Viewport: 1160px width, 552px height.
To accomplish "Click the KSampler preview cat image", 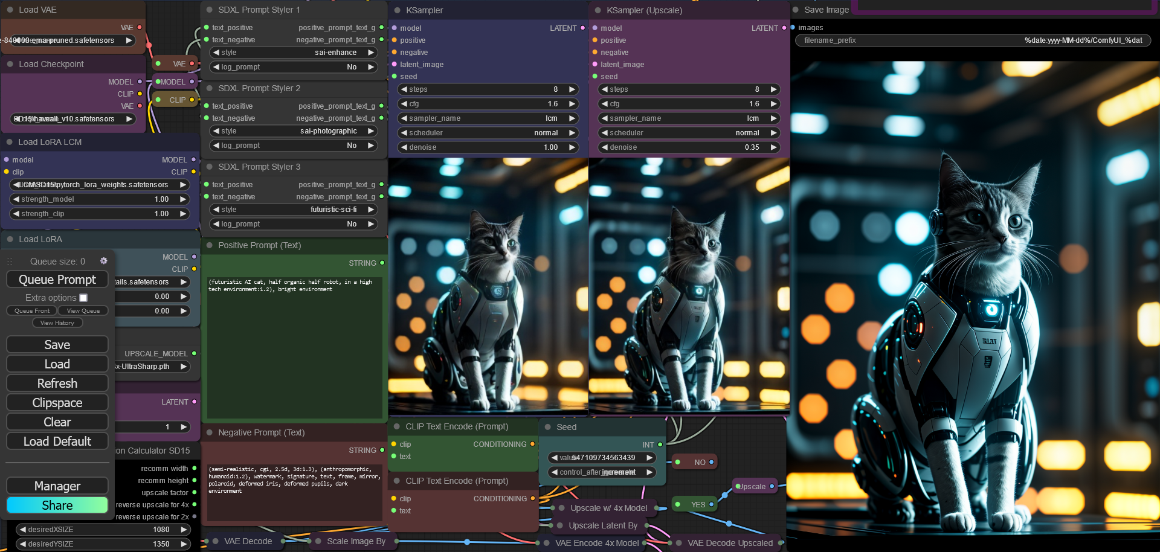I will tap(488, 286).
